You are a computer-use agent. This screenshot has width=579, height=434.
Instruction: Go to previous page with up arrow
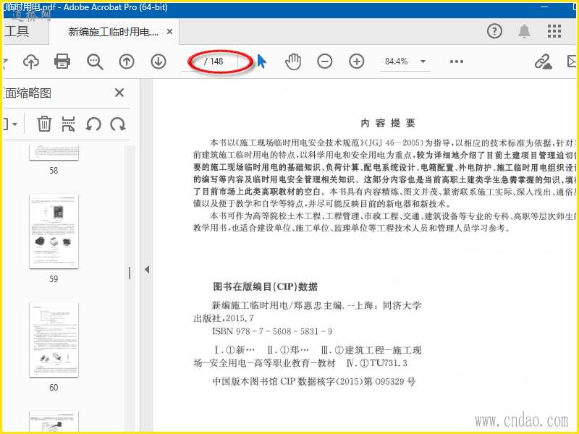tap(126, 61)
